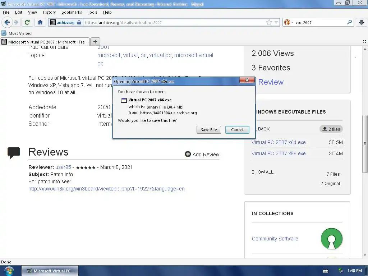Switch to Microsoft Virtual PC taskbar item
The height and width of the screenshot is (276, 368).
pyautogui.click(x=50, y=271)
